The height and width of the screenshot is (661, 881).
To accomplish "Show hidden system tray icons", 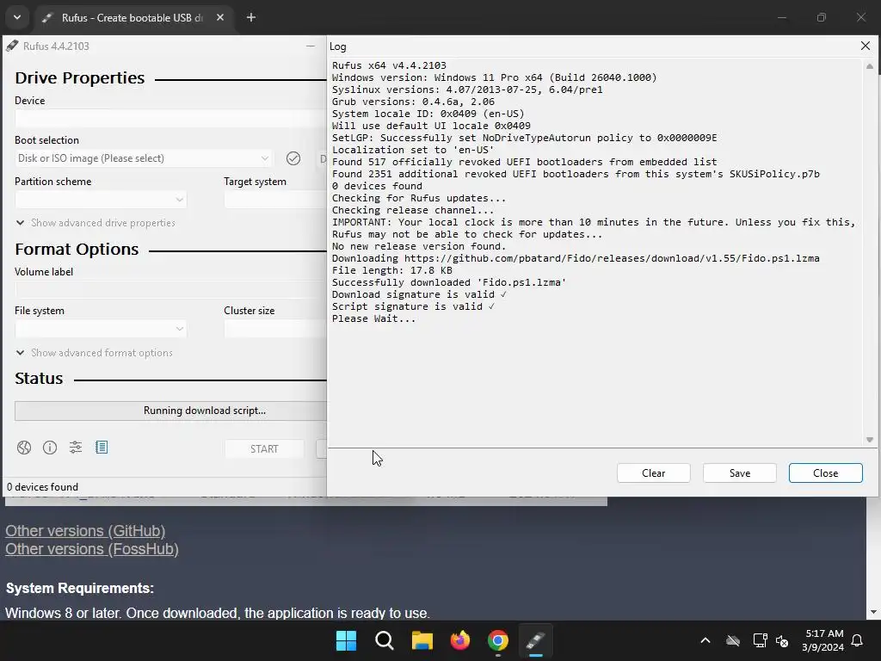I will tap(705, 640).
